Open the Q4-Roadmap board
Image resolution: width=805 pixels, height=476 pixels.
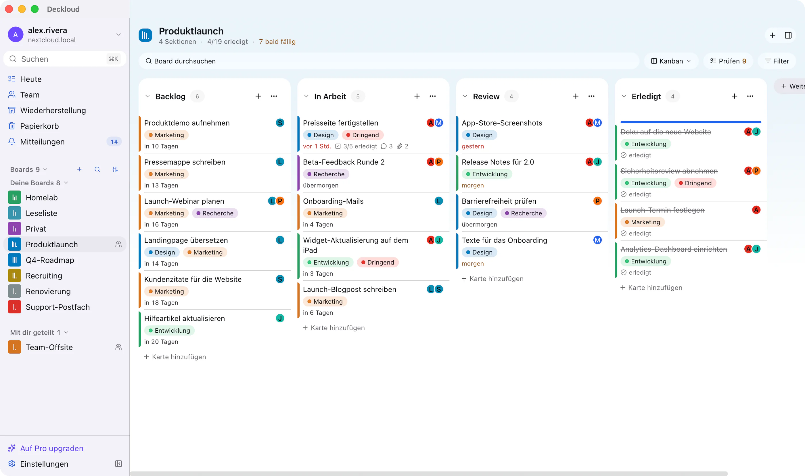pos(64,260)
